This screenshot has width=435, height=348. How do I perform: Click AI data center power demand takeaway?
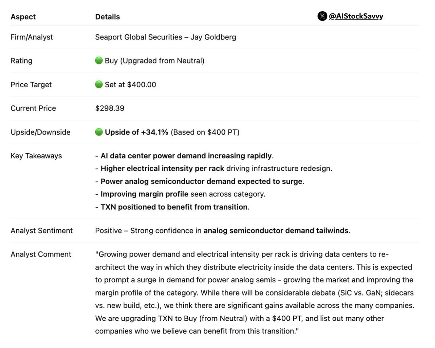185,156
